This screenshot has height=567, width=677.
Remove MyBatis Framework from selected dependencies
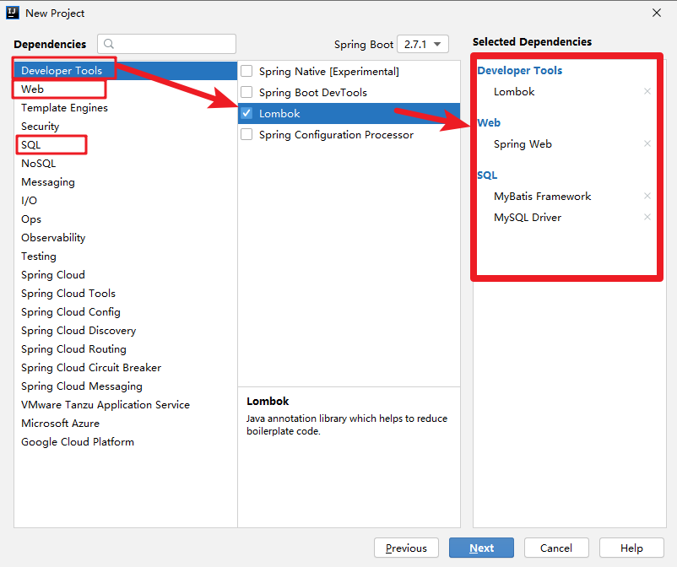point(647,196)
